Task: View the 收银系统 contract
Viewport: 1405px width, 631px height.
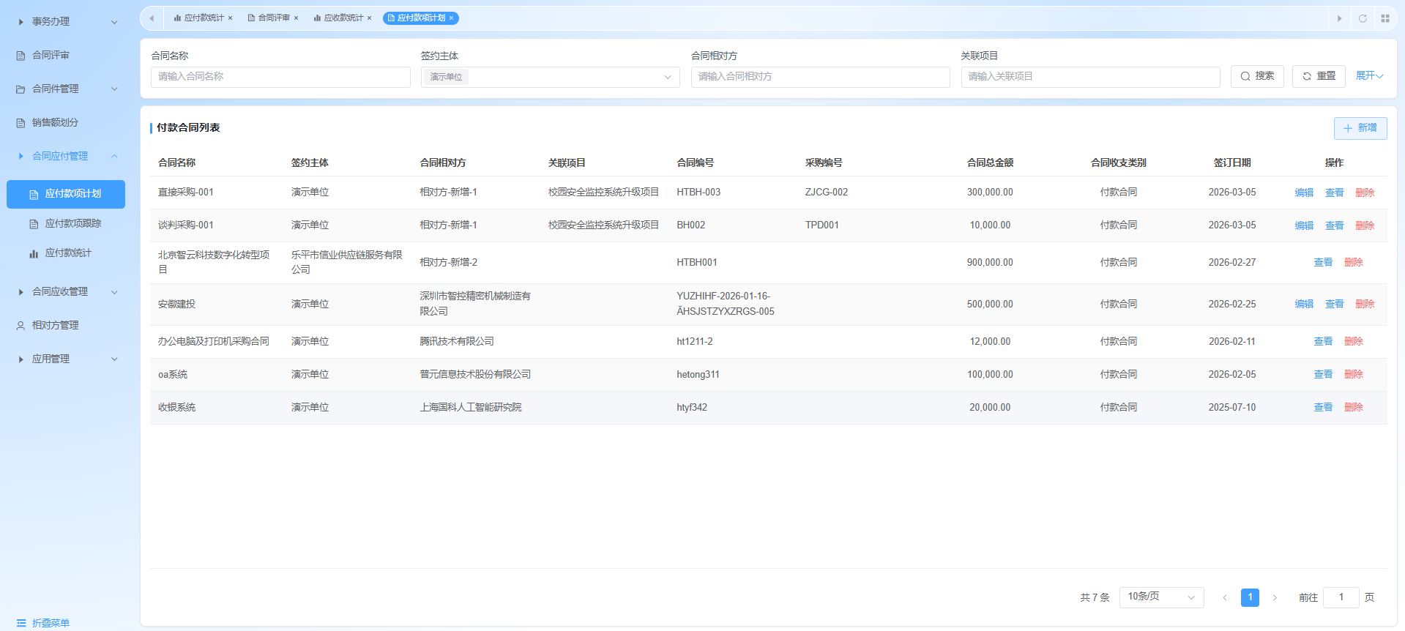Action: [x=1323, y=407]
